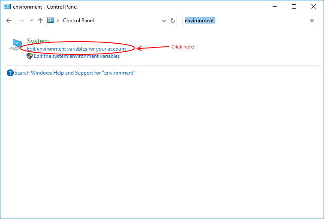324x219 pixels.
Task: Open Edit environment variables for your account
Action: [x=76, y=49]
